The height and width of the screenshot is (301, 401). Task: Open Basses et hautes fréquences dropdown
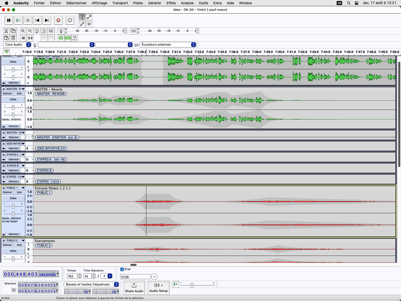click(91, 284)
